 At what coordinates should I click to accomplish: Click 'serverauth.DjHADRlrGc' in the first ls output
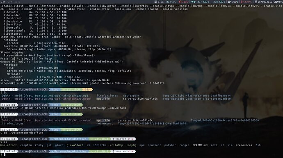click(x=140, y=99)
